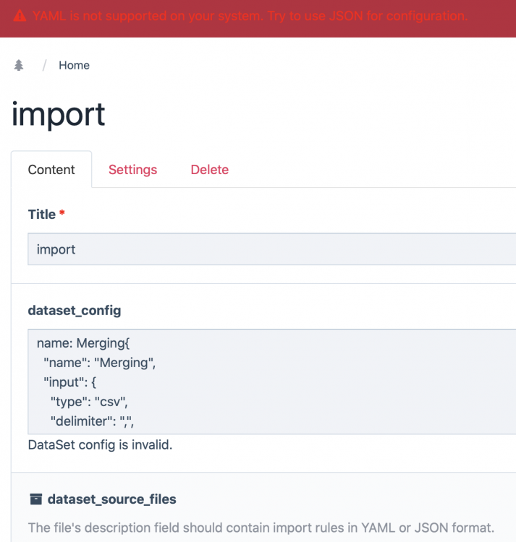Click the tree home icon in breadcrumb
Viewport: 516px width, 542px height.
(19, 65)
